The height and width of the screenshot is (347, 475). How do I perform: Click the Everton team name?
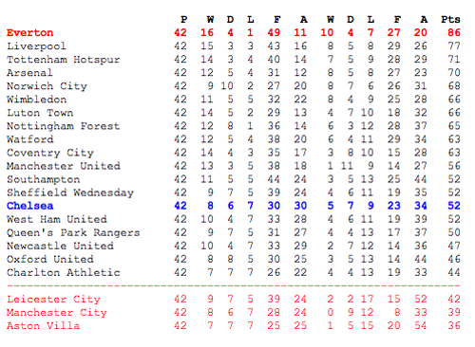click(30, 32)
